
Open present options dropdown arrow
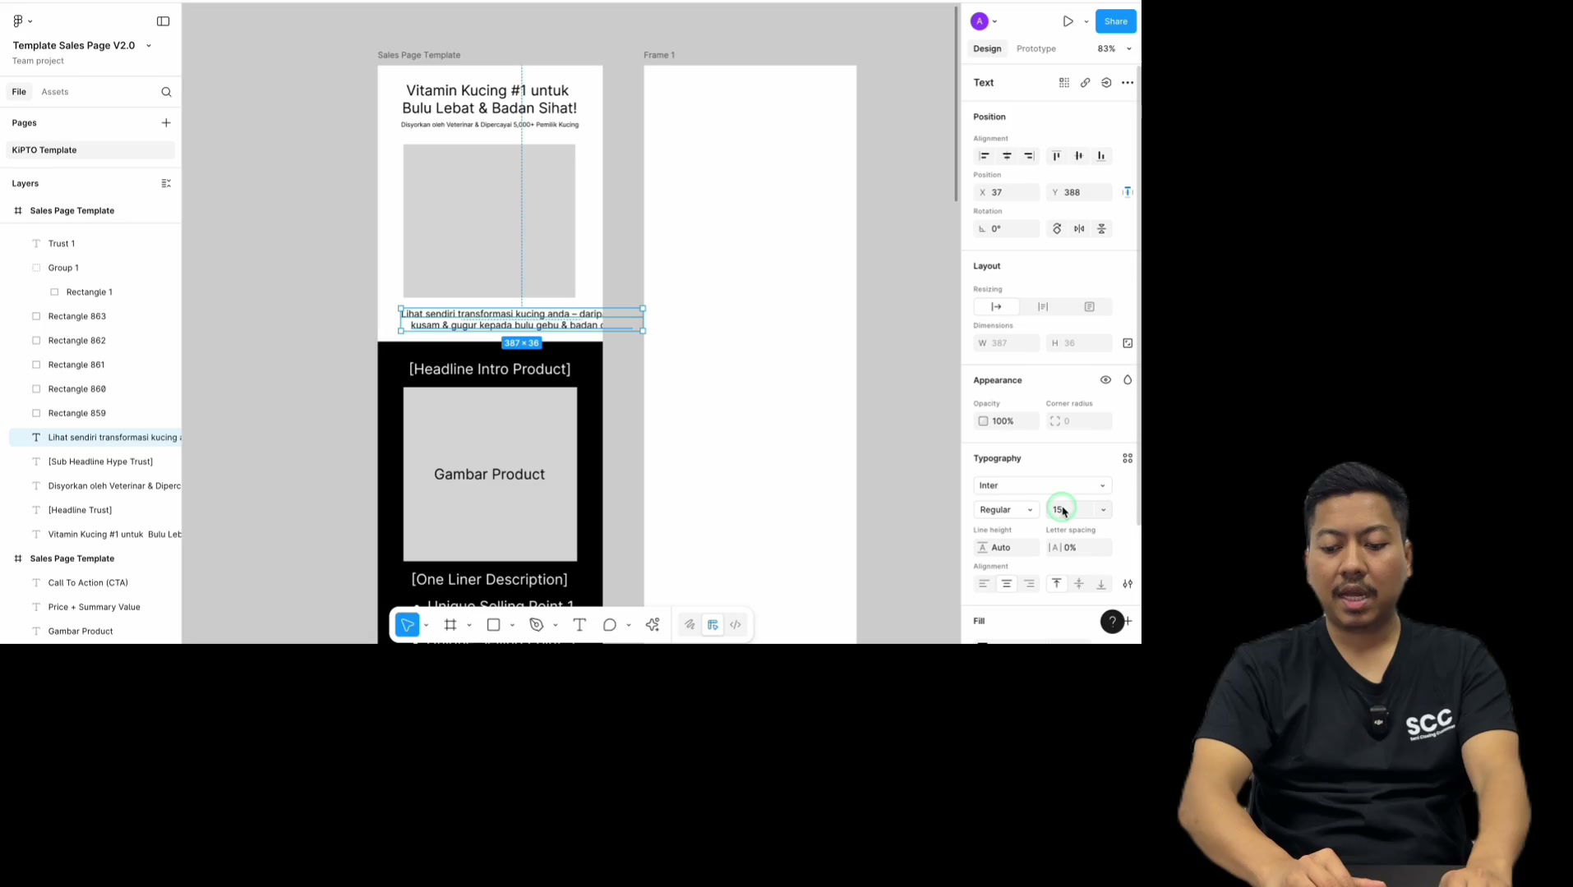point(1086,21)
